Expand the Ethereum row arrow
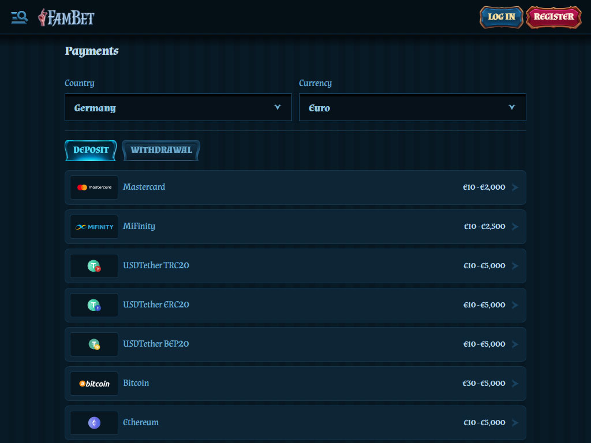Viewport: 591px width, 443px height. tap(515, 423)
